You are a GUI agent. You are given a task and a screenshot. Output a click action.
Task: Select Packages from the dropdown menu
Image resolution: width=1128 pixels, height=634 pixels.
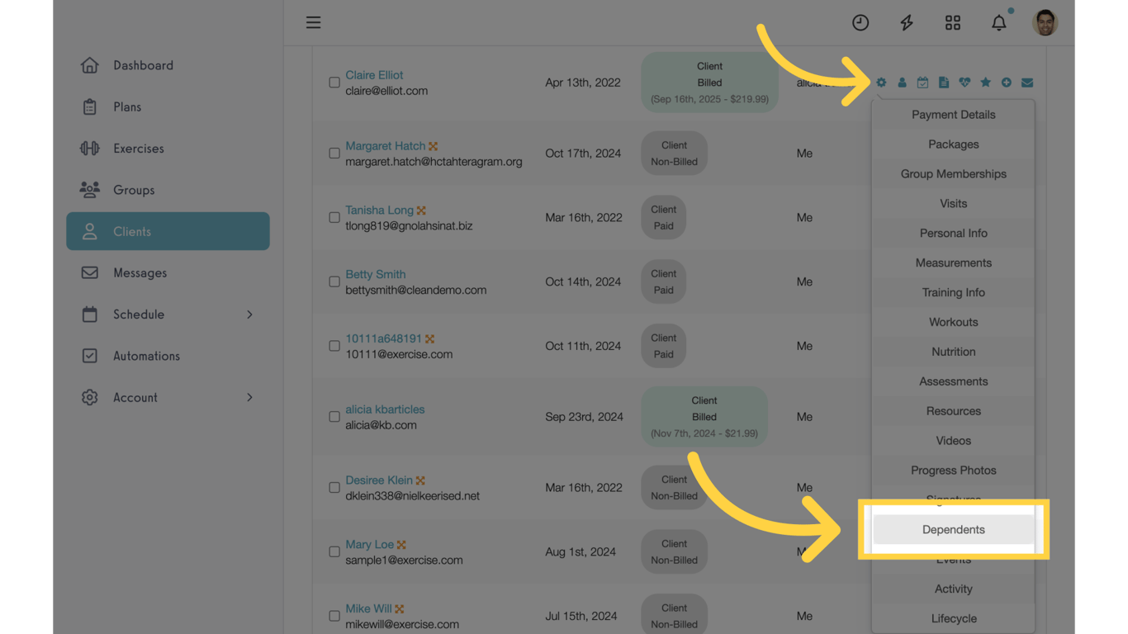tap(954, 144)
